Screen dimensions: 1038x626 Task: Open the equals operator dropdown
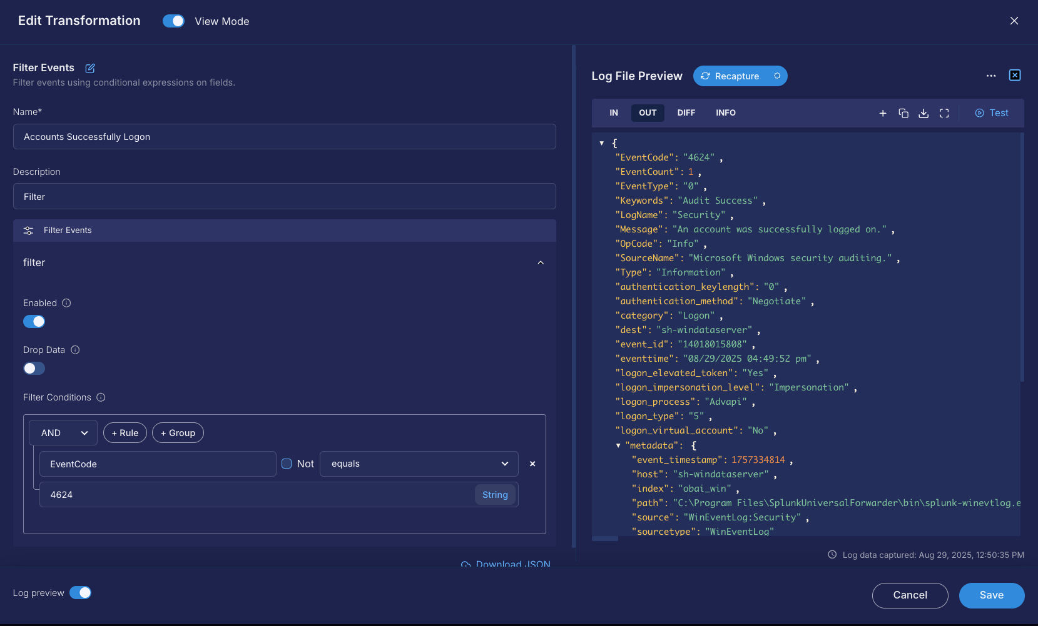tap(419, 464)
